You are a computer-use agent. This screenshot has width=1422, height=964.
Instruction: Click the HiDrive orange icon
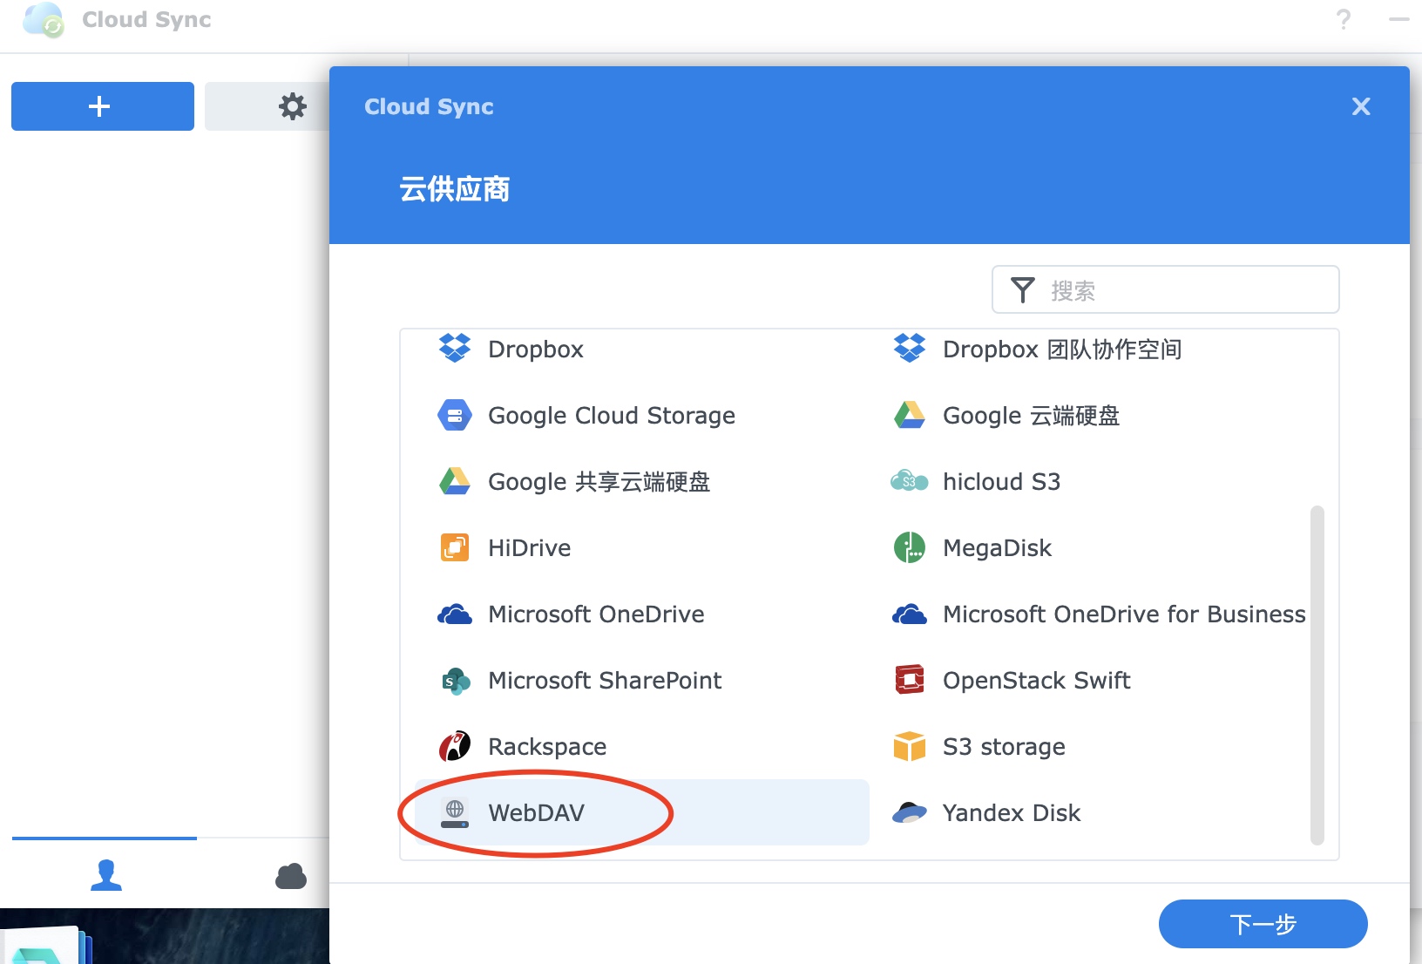pyautogui.click(x=455, y=547)
